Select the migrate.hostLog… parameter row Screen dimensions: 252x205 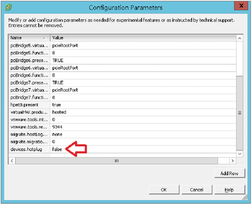tap(123, 134)
